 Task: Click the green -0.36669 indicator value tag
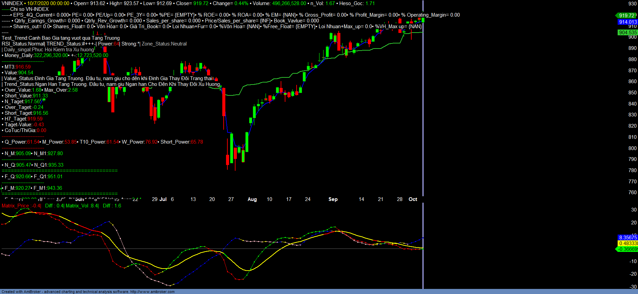(x=627, y=249)
